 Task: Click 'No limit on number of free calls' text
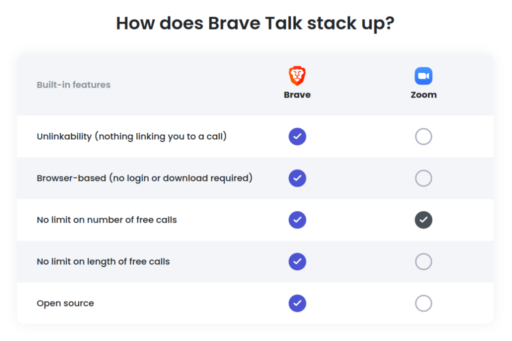pyautogui.click(x=107, y=220)
